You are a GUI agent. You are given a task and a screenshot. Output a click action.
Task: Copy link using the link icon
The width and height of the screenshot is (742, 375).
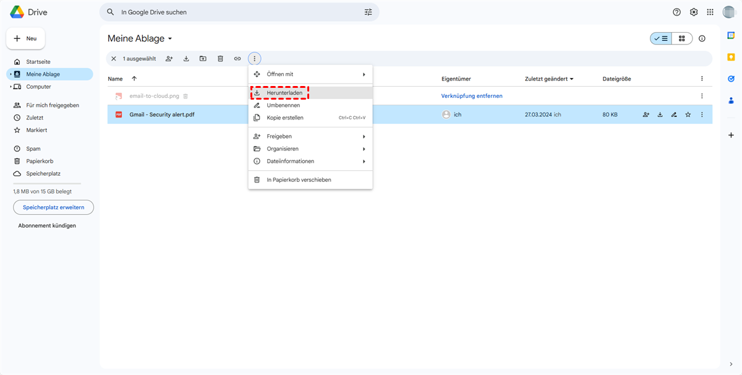coord(237,59)
